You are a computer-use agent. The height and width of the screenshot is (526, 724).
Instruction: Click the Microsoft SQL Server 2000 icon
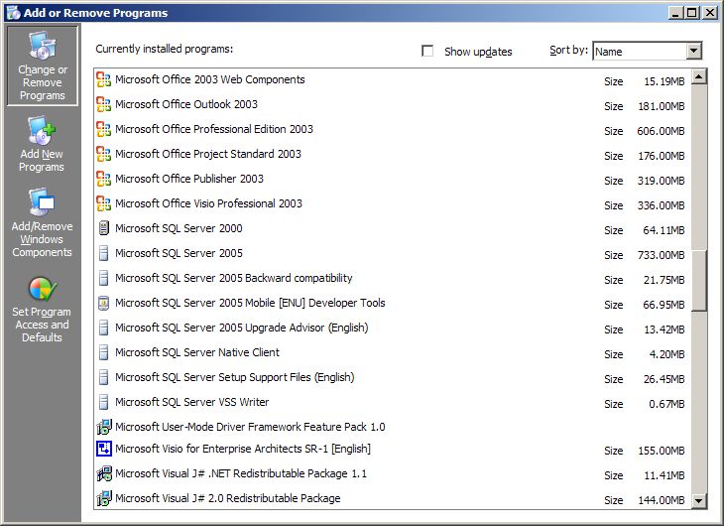(x=104, y=228)
